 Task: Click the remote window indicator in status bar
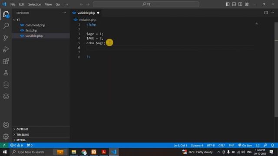coord(4,145)
